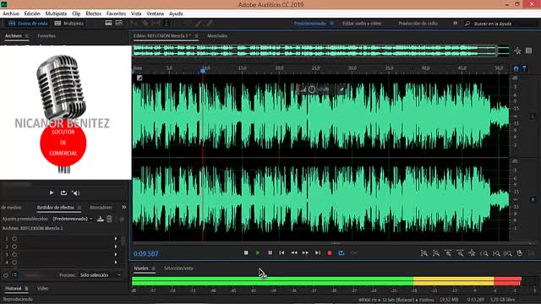The height and width of the screenshot is (304, 541).
Task: Click the Stop button in transport controls
Action: coord(246,252)
